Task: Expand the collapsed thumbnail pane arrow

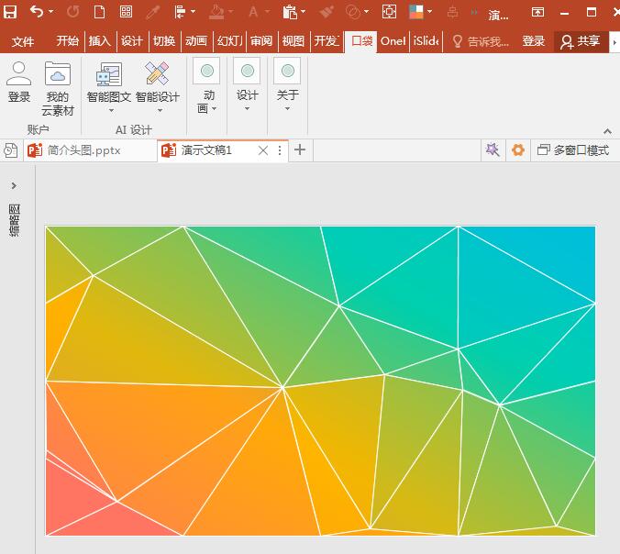Action: pos(14,186)
